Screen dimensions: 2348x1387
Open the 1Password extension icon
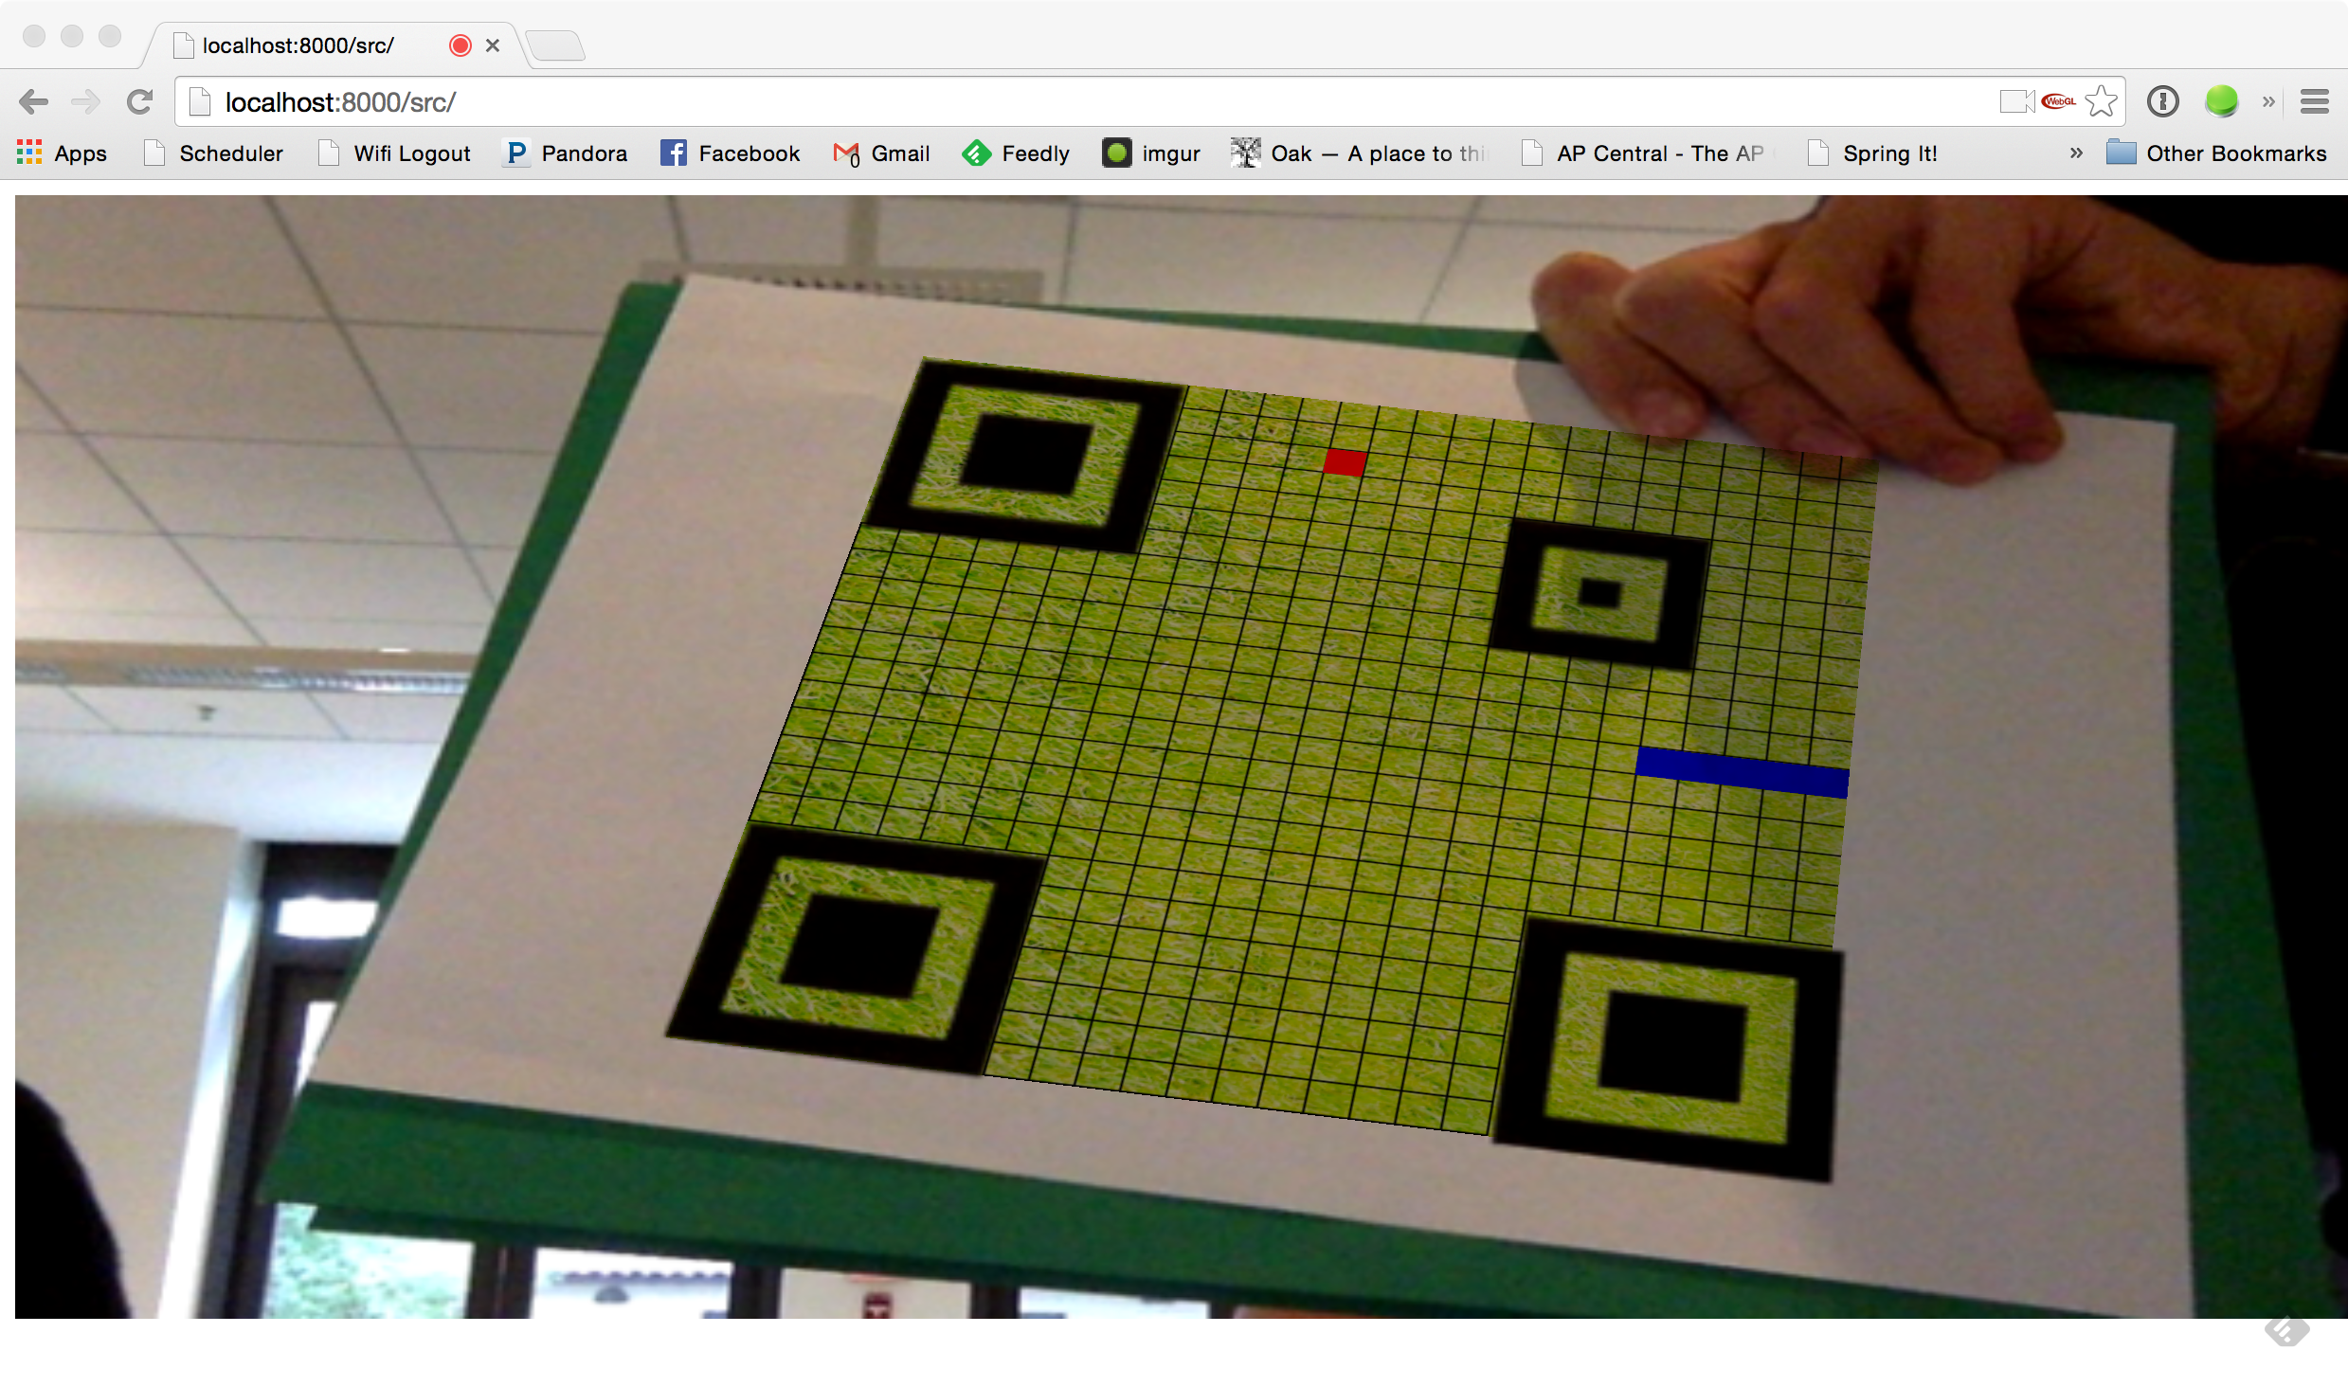(2162, 101)
